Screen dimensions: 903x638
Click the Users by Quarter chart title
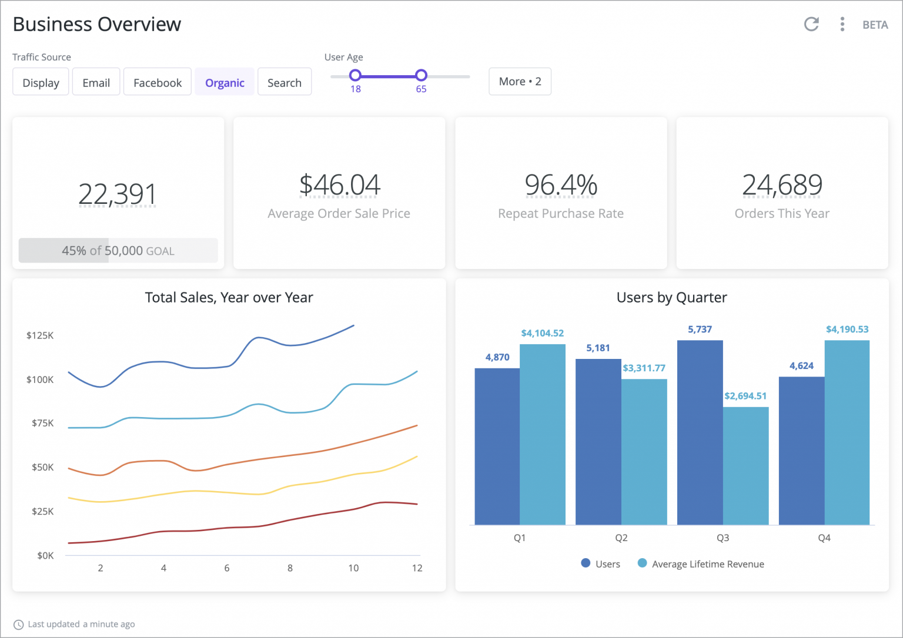click(671, 297)
